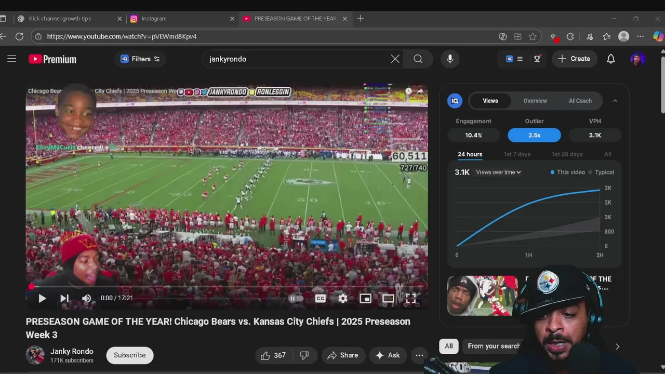Toggle the This video legend series
The height and width of the screenshot is (374, 665).
click(x=567, y=172)
